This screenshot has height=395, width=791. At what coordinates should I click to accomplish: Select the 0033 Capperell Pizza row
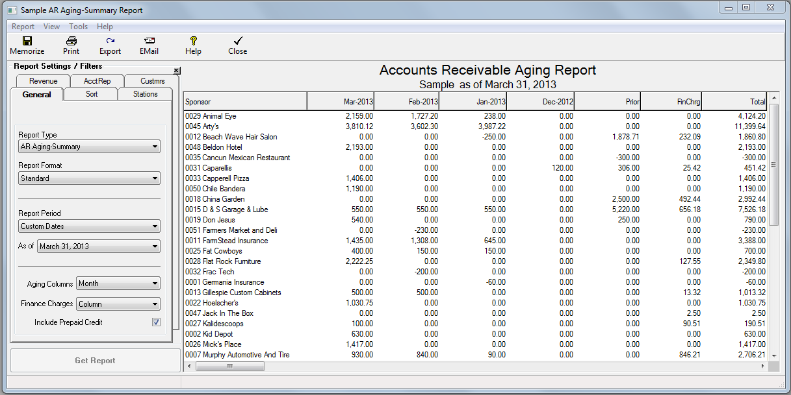pos(476,178)
